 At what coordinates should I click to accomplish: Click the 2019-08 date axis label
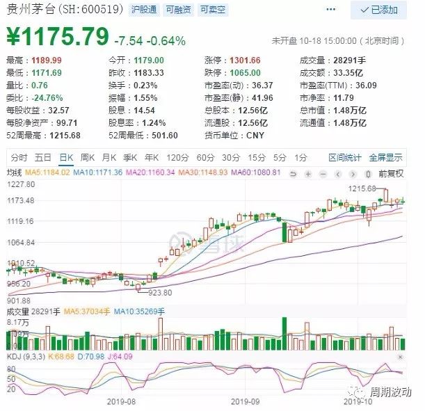pyautogui.click(x=121, y=401)
